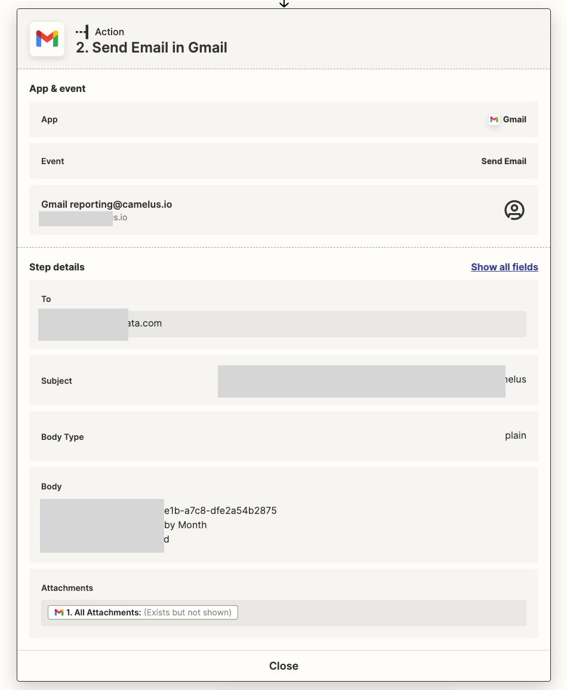Click the 'by Month' body text line
The width and height of the screenshot is (567, 690).
click(186, 525)
